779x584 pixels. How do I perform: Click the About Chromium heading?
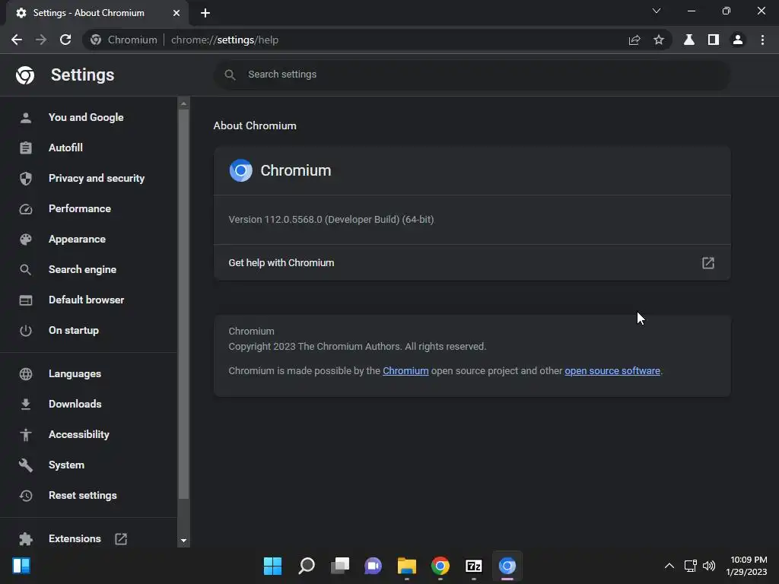pos(255,125)
